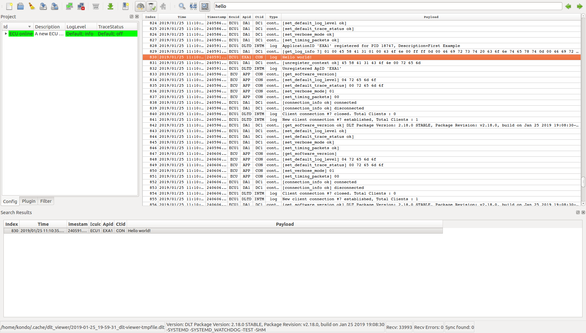586x333 pixels.
Task: Toggle the storm cloud config button
Action: pyautogui.click(x=140, y=6)
